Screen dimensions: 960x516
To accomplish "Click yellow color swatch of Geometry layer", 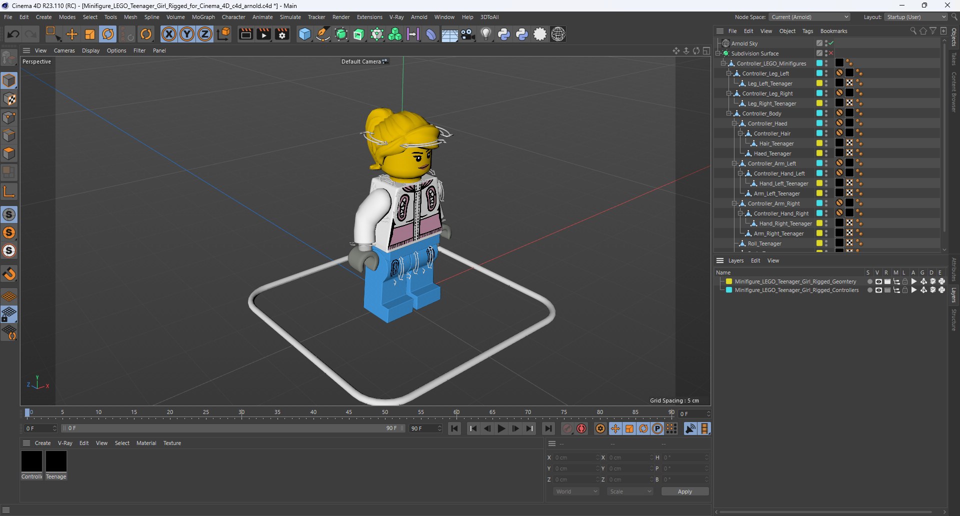I will pos(729,281).
